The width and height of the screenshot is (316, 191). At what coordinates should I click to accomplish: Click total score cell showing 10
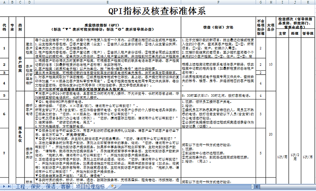click(x=271, y=64)
